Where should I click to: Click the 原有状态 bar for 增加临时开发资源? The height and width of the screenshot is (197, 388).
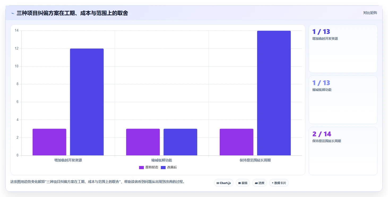49,142
